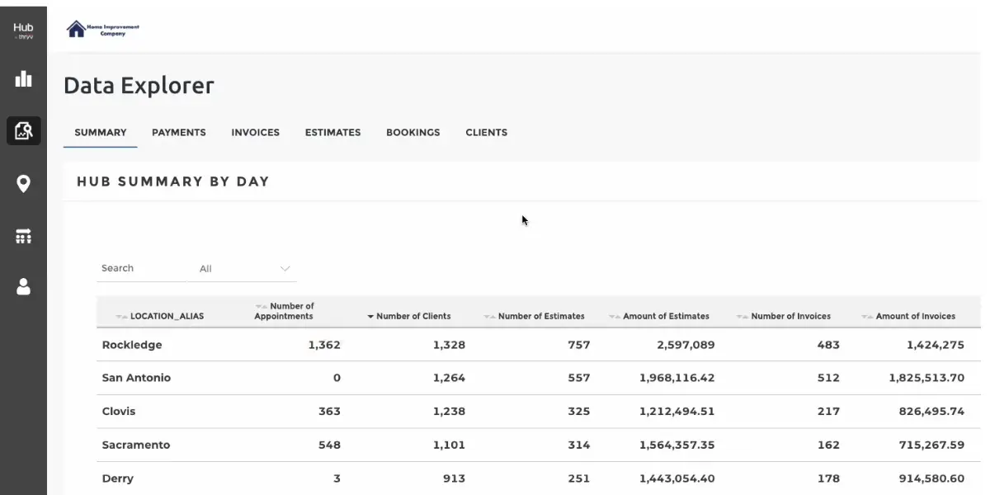The width and height of the screenshot is (990, 495).
Task: Click Derry clients value 913
Action: click(454, 478)
